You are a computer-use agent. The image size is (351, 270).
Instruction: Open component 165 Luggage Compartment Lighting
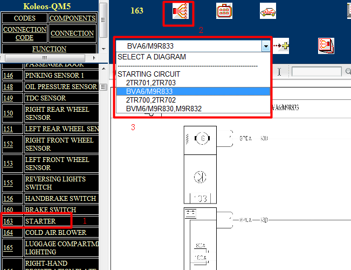8,248
